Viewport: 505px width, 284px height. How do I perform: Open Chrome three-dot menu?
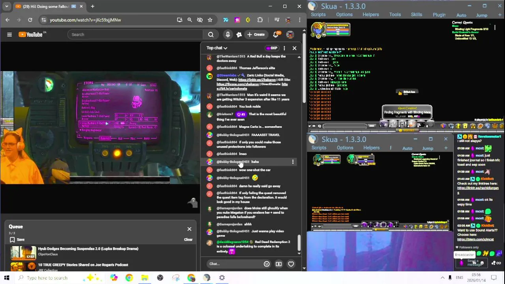299,20
